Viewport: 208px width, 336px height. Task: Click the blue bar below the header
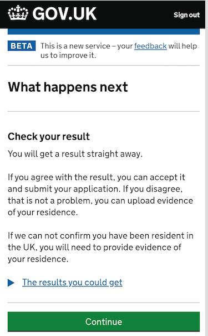[x=104, y=32]
